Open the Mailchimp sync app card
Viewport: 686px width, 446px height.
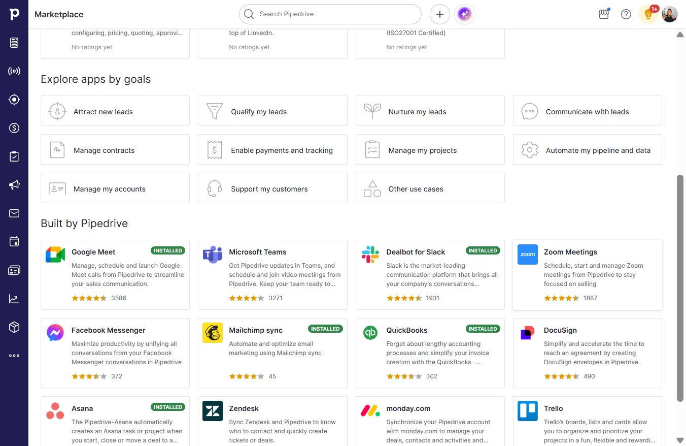tap(272, 353)
